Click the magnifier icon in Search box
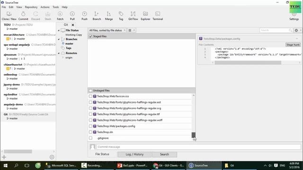 point(290,30)
